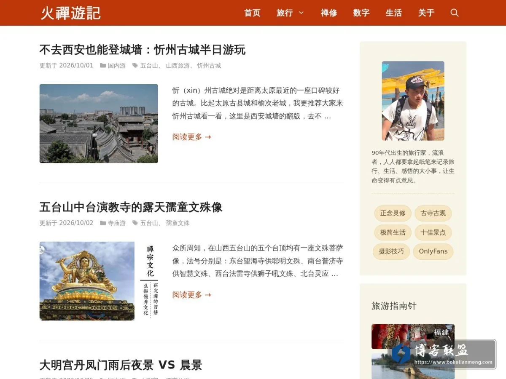Click excerpt text starting 忻（xin）州古城
Image resolution: width=506 pixels, height=379 pixels.
pyautogui.click(x=258, y=103)
